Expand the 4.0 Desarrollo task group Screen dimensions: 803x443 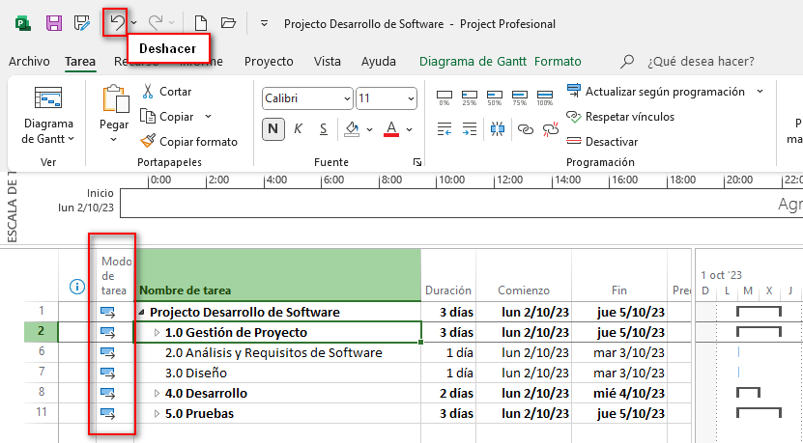[x=158, y=393]
